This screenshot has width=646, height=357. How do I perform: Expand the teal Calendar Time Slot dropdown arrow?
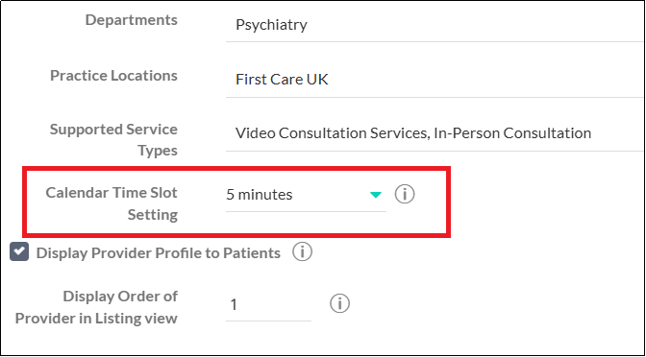coord(376,195)
